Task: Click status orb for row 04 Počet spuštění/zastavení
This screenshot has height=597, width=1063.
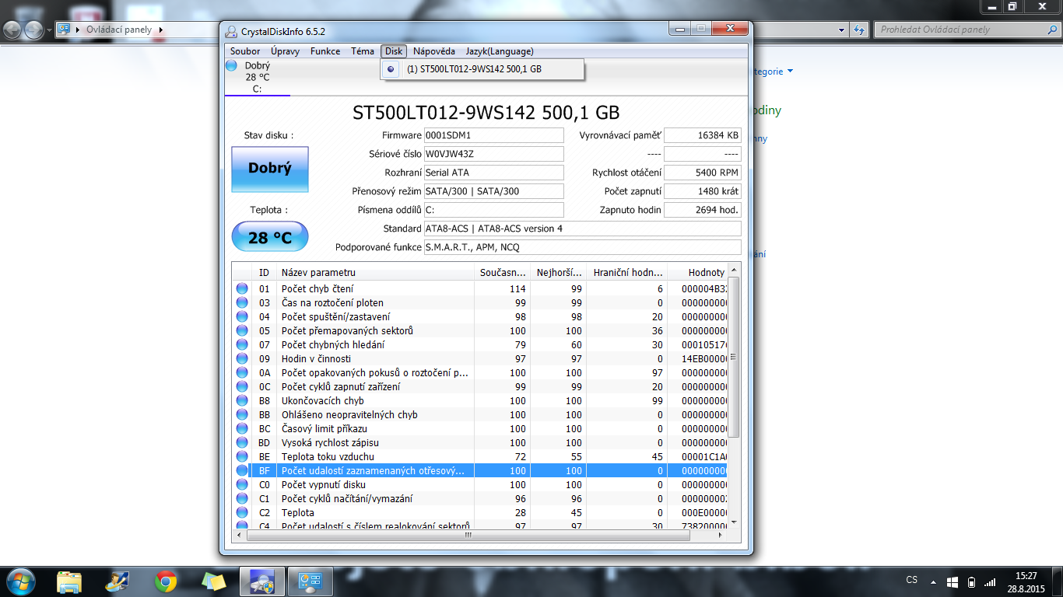Action: [242, 316]
